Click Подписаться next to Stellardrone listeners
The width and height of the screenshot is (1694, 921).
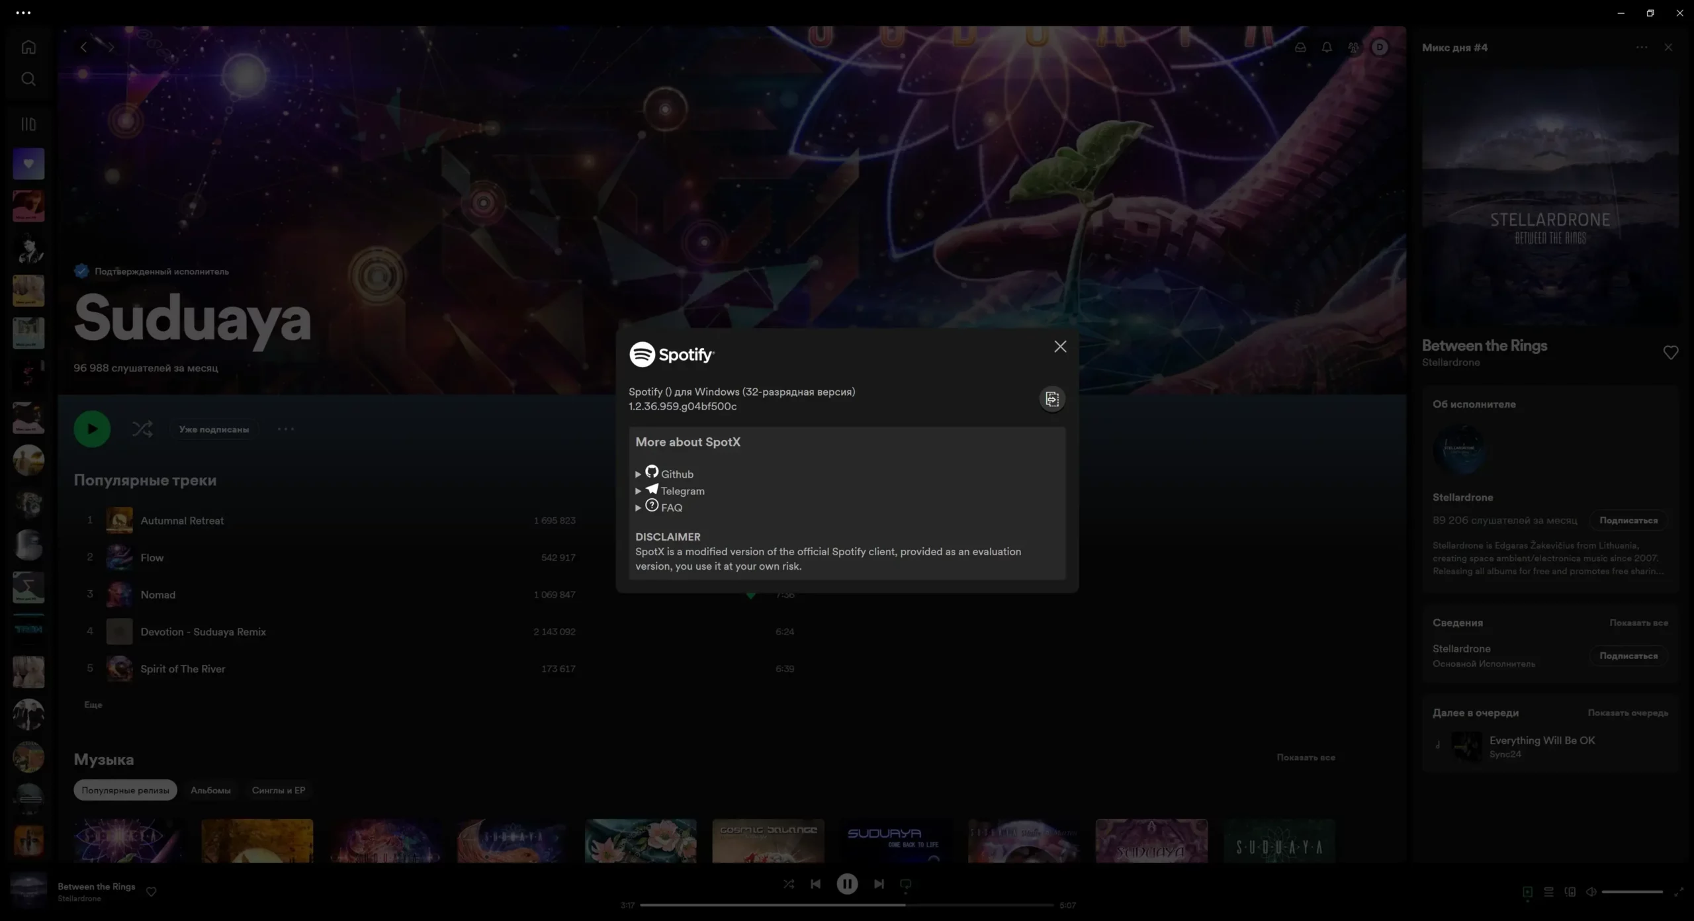coord(1628,520)
